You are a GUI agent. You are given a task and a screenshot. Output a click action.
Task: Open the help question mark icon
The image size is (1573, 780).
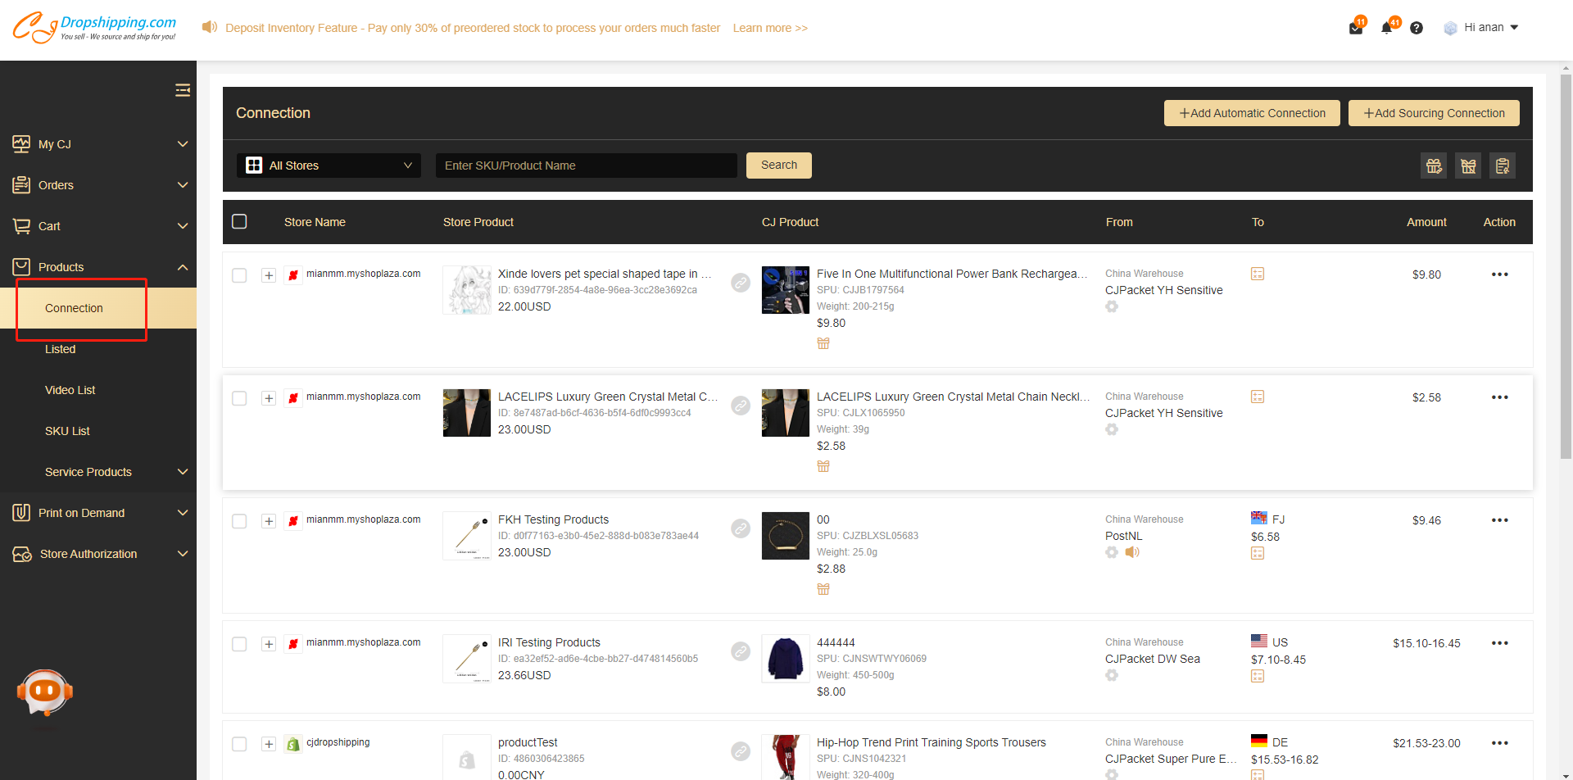coord(1417,28)
